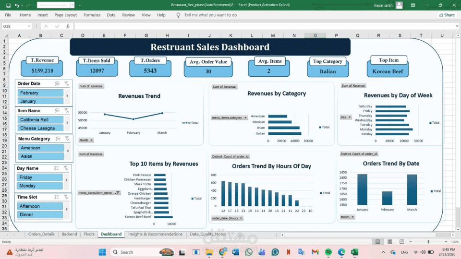Select column O header
Image resolution: width=461 pixels, height=259 pixels.
tap(315, 35)
